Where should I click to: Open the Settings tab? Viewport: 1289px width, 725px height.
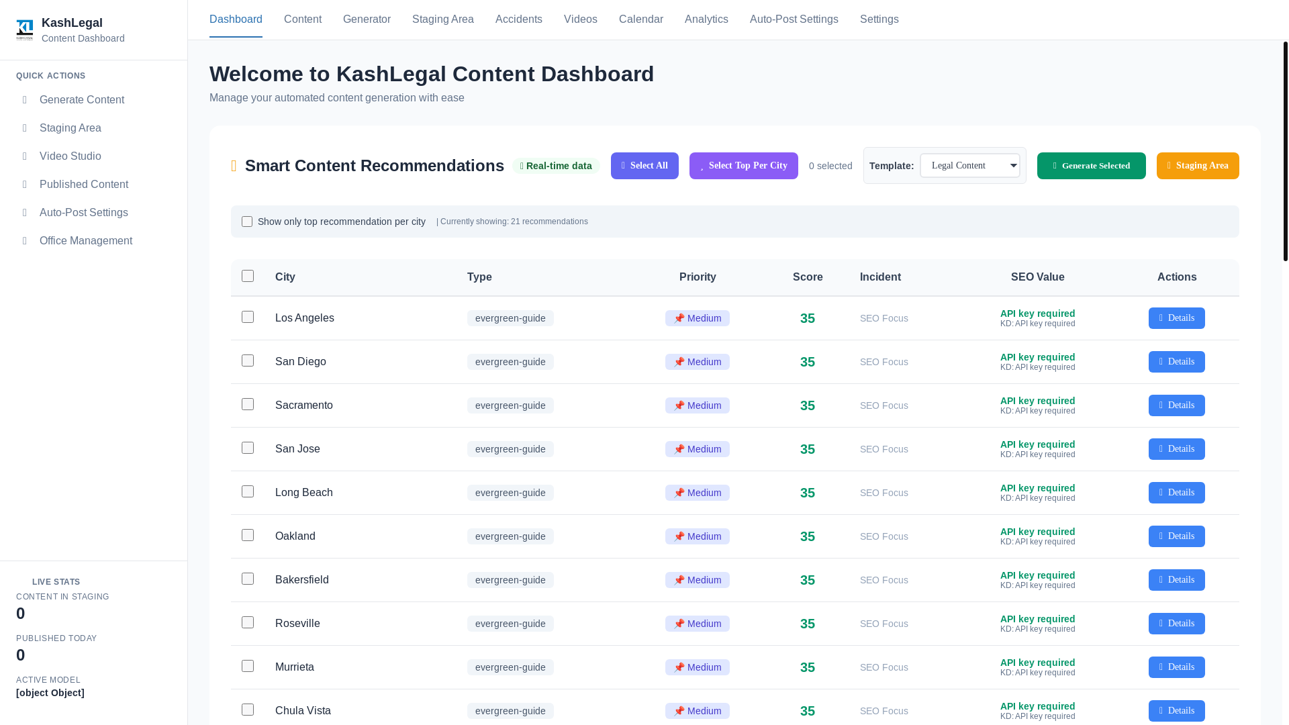pos(879,19)
